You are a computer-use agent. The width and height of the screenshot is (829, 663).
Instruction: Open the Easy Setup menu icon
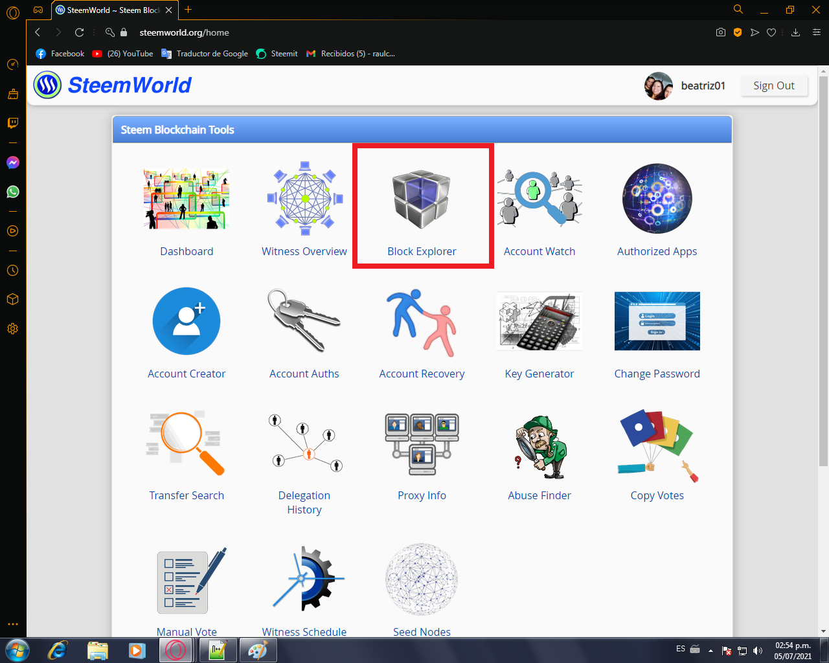816,32
